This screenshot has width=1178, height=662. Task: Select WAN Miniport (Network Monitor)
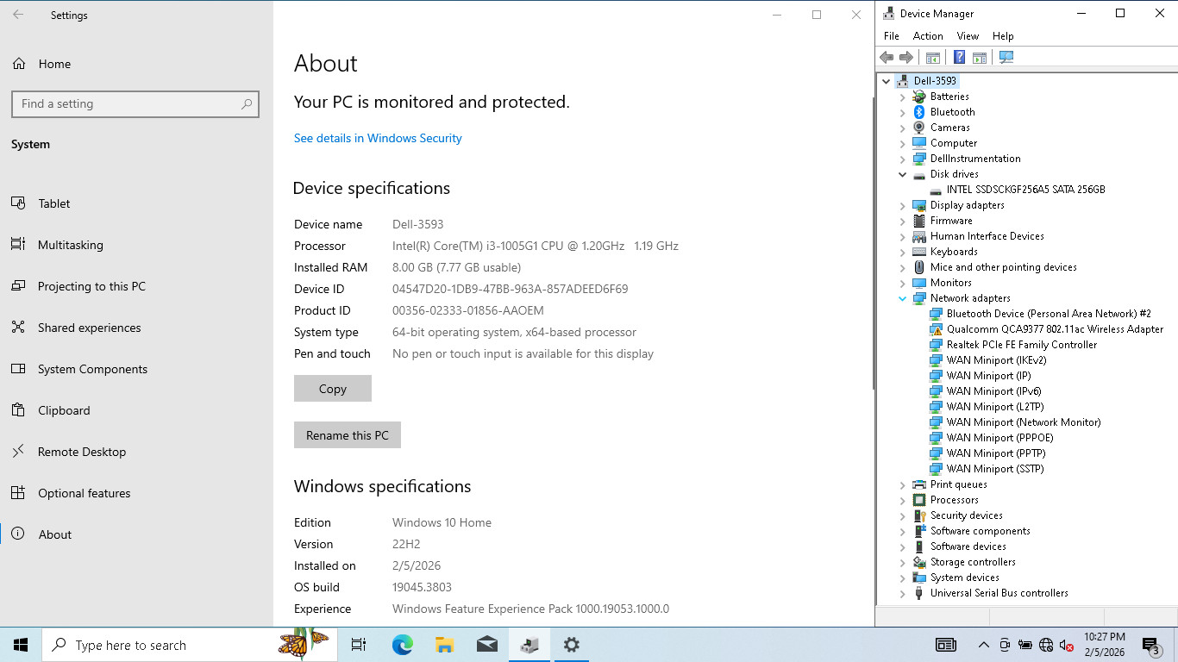(x=1024, y=422)
